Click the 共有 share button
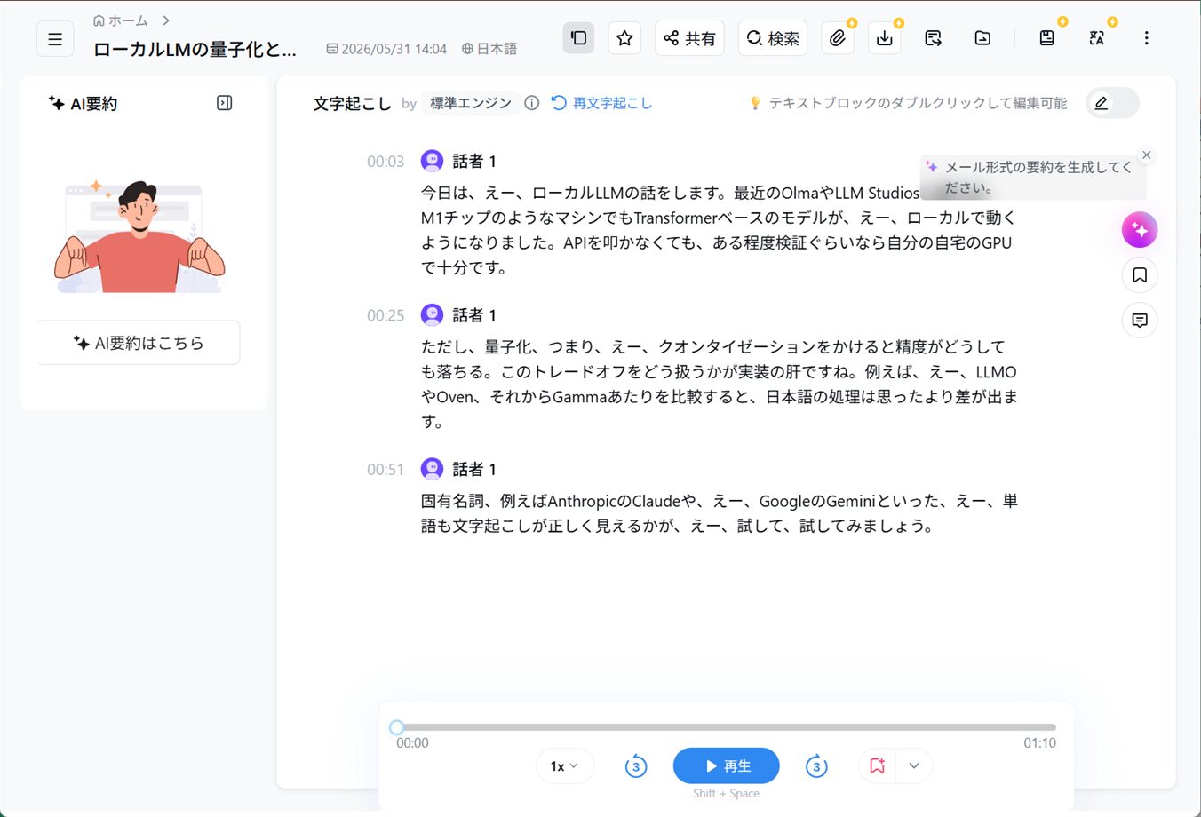The height and width of the screenshot is (817, 1201). [x=689, y=38]
